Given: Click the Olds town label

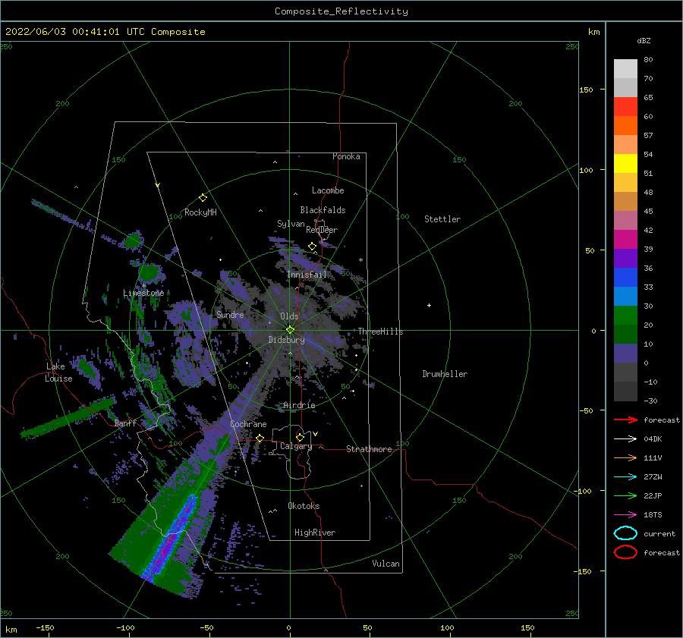Looking at the screenshot, I should tap(289, 316).
